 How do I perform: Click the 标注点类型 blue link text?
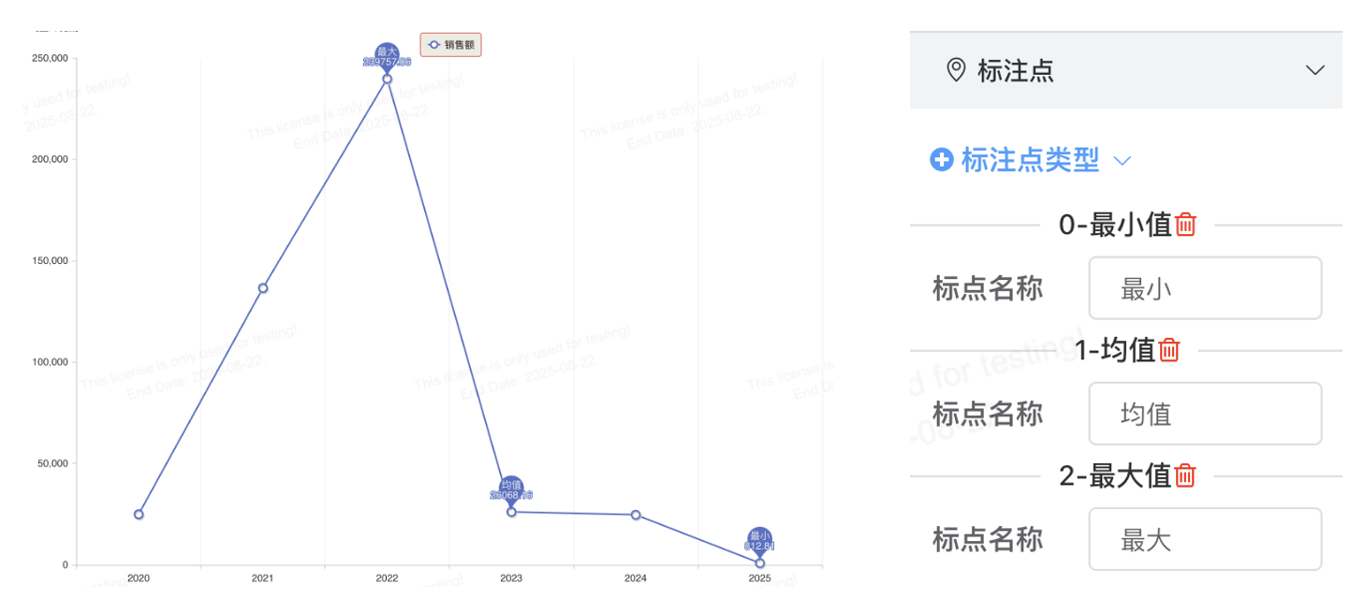[1030, 160]
